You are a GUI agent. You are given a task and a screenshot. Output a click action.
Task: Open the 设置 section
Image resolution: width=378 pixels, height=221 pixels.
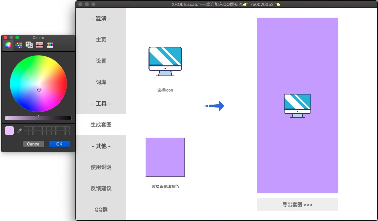coord(101,61)
